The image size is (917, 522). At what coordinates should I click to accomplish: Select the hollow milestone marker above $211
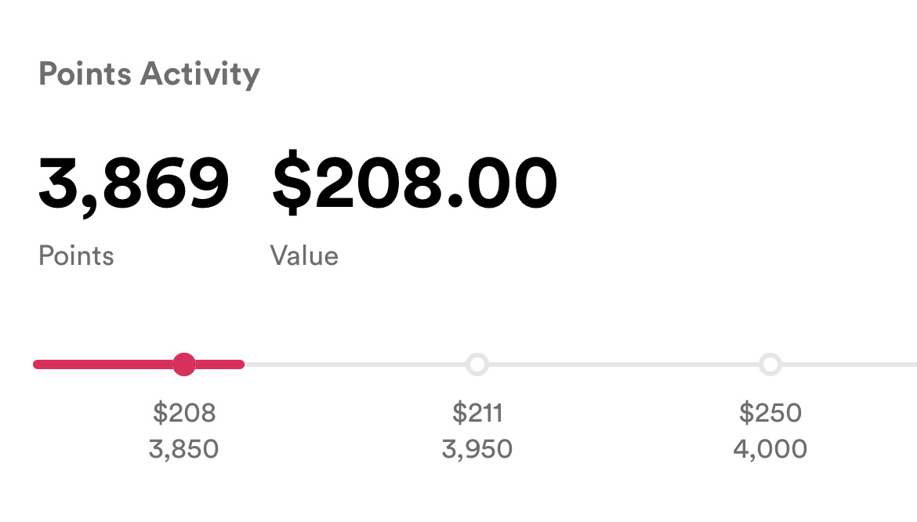click(x=477, y=364)
